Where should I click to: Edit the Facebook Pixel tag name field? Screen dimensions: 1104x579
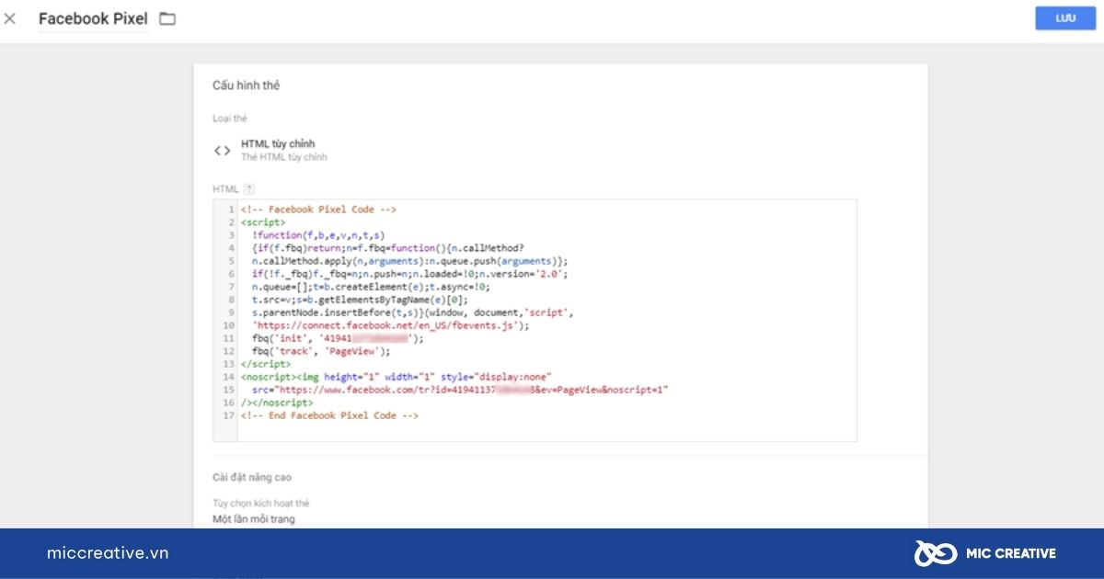93,19
